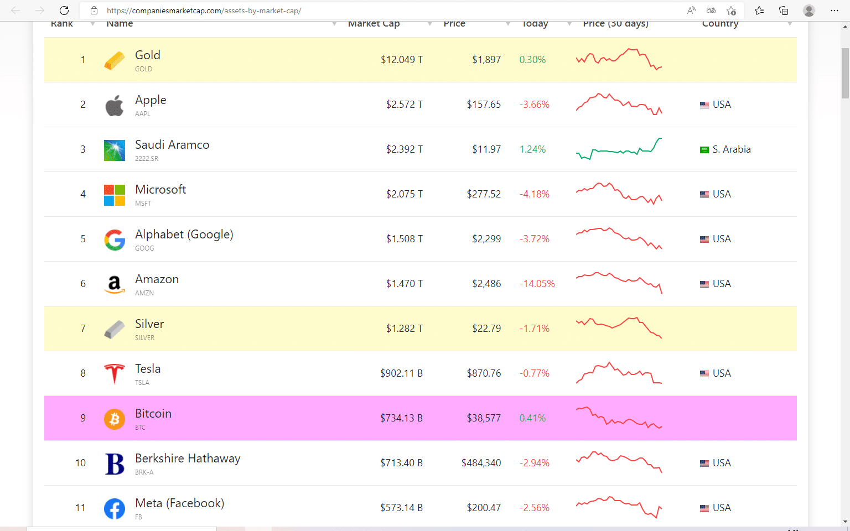Screen dimensions: 850x531
Task: Click the browser refresh button
Action: [x=64, y=11]
